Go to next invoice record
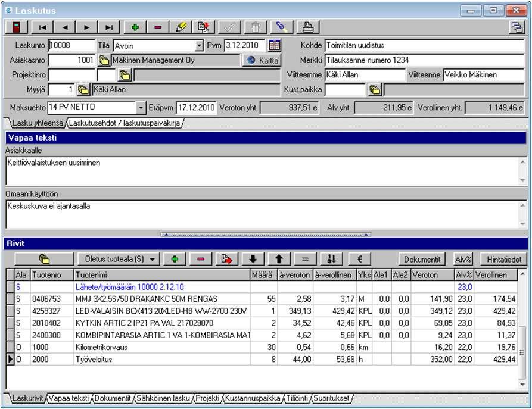Viewport: 532px width, 409px height. (87, 27)
